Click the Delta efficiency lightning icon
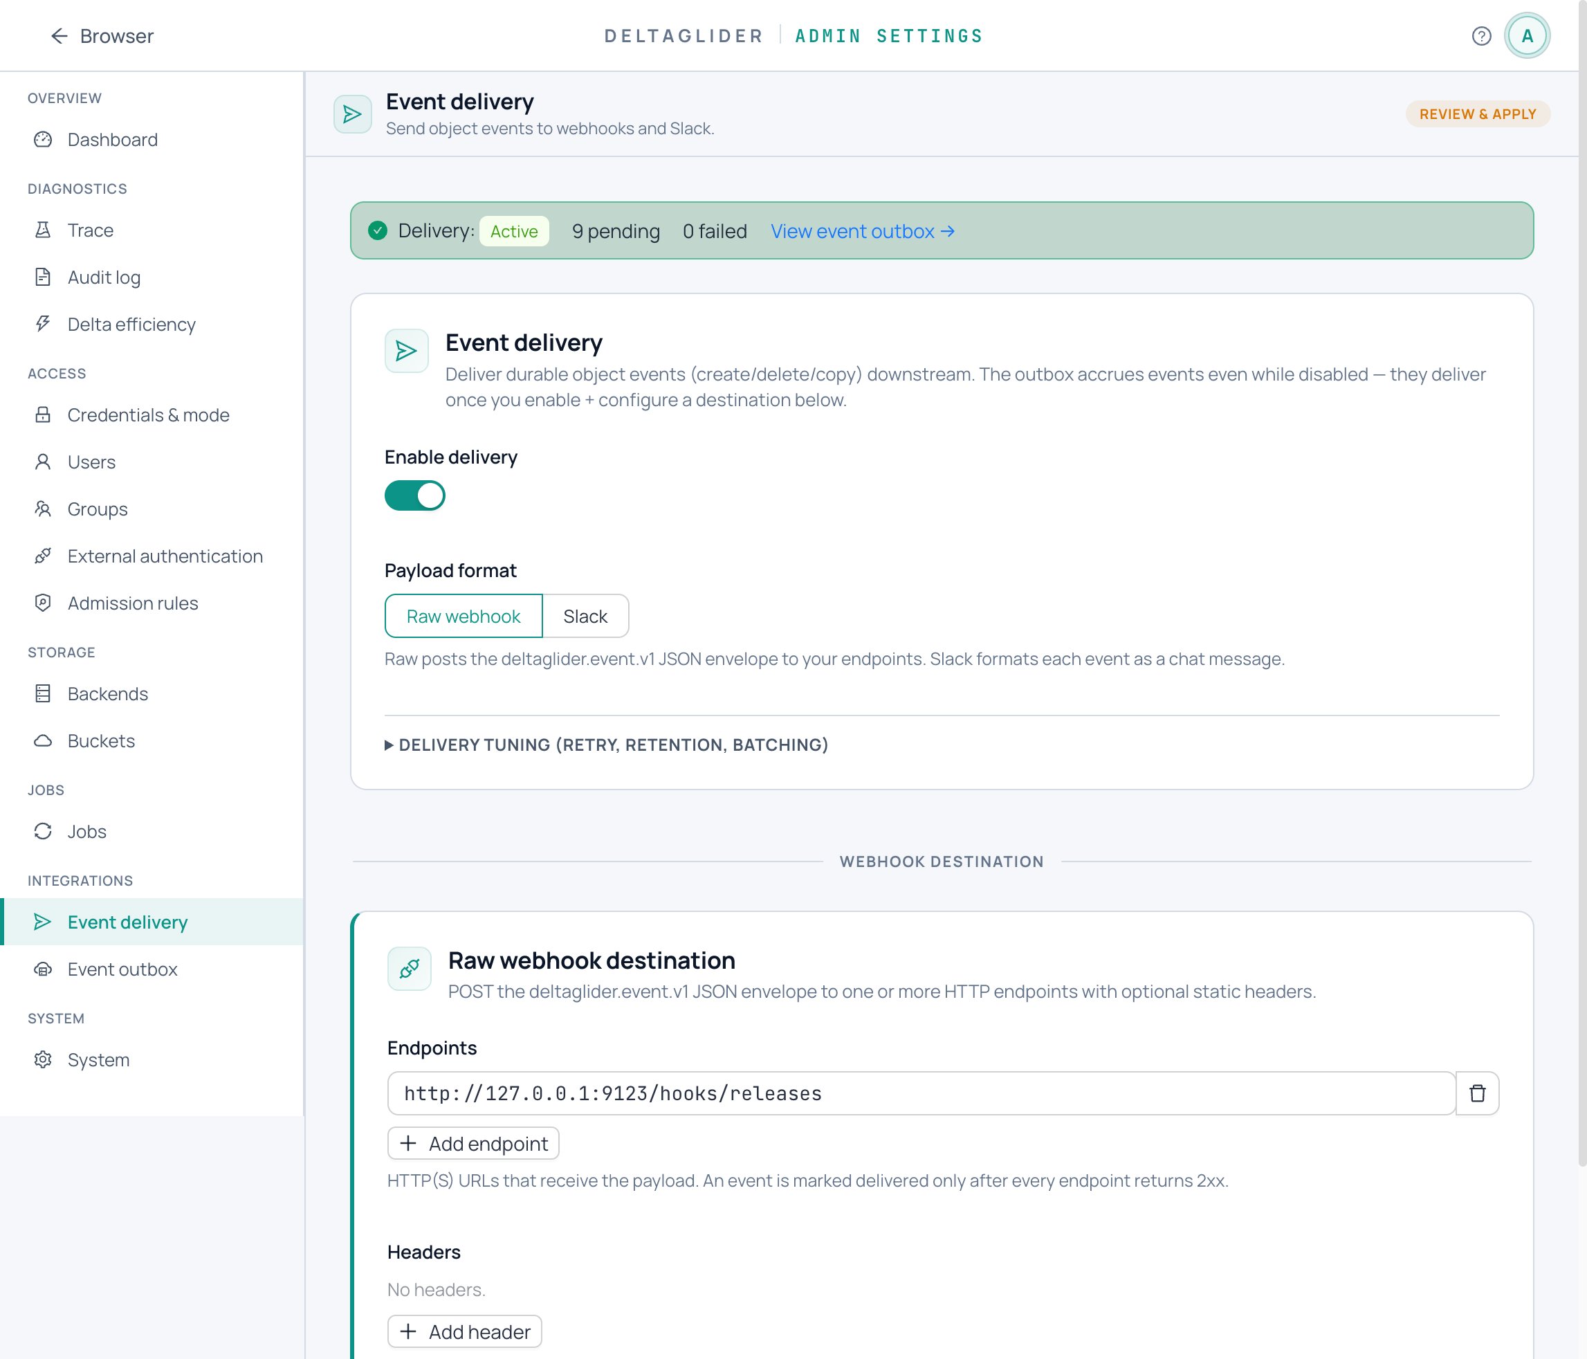This screenshot has height=1359, width=1587. 43,324
